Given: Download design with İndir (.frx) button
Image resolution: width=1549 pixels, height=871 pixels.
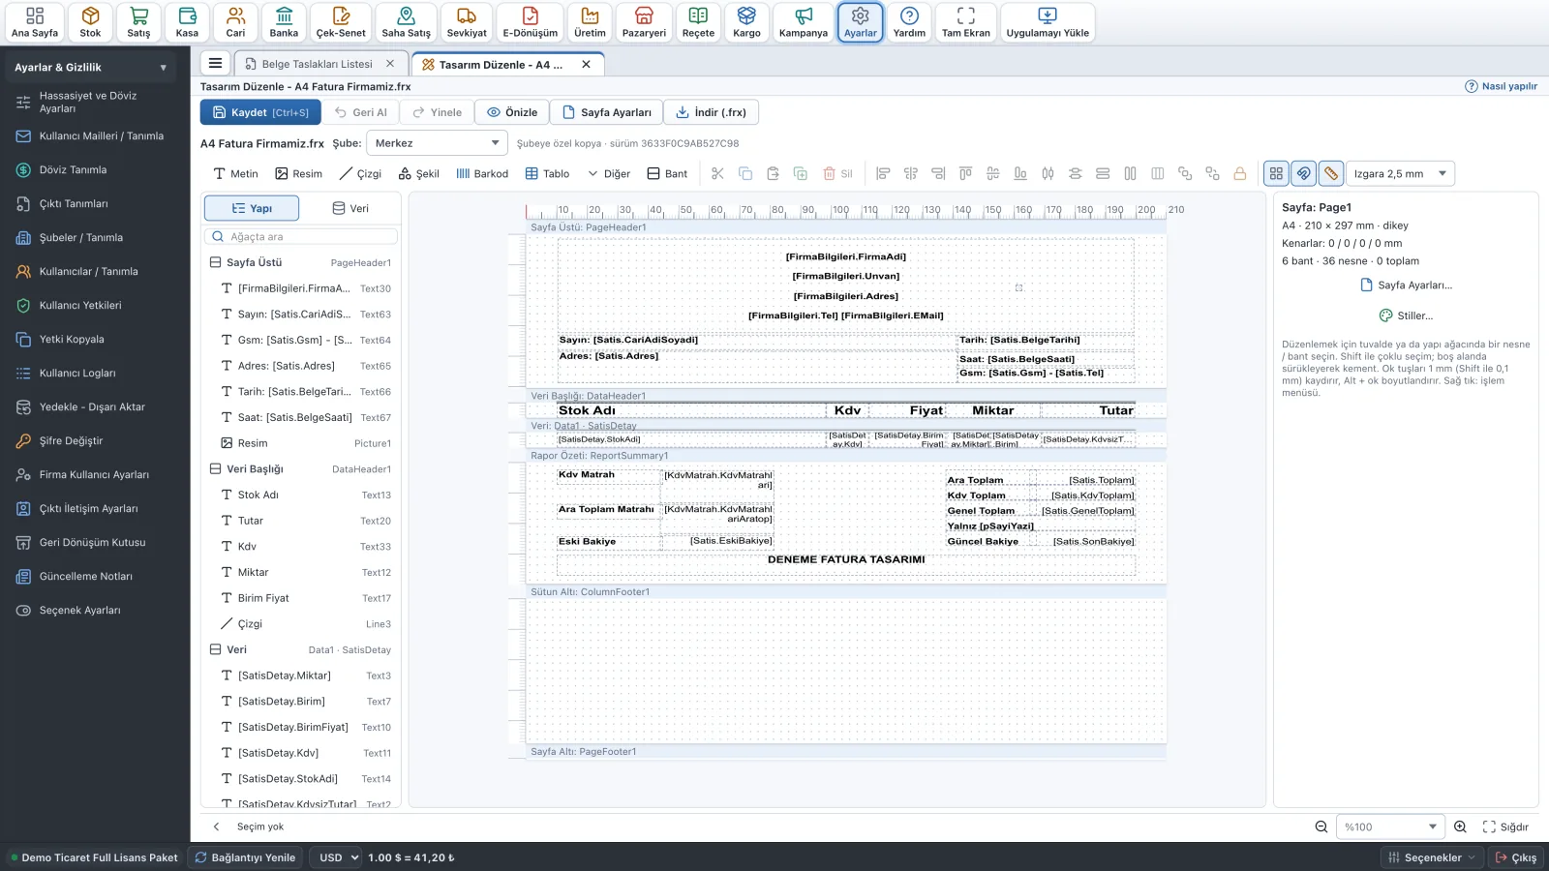Looking at the screenshot, I should pos(712,112).
